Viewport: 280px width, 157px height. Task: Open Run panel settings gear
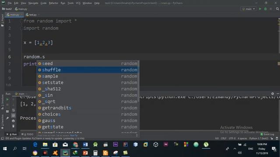click(273, 93)
